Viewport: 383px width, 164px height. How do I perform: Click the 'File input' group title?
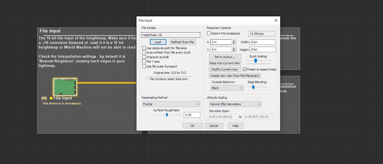pos(50,31)
